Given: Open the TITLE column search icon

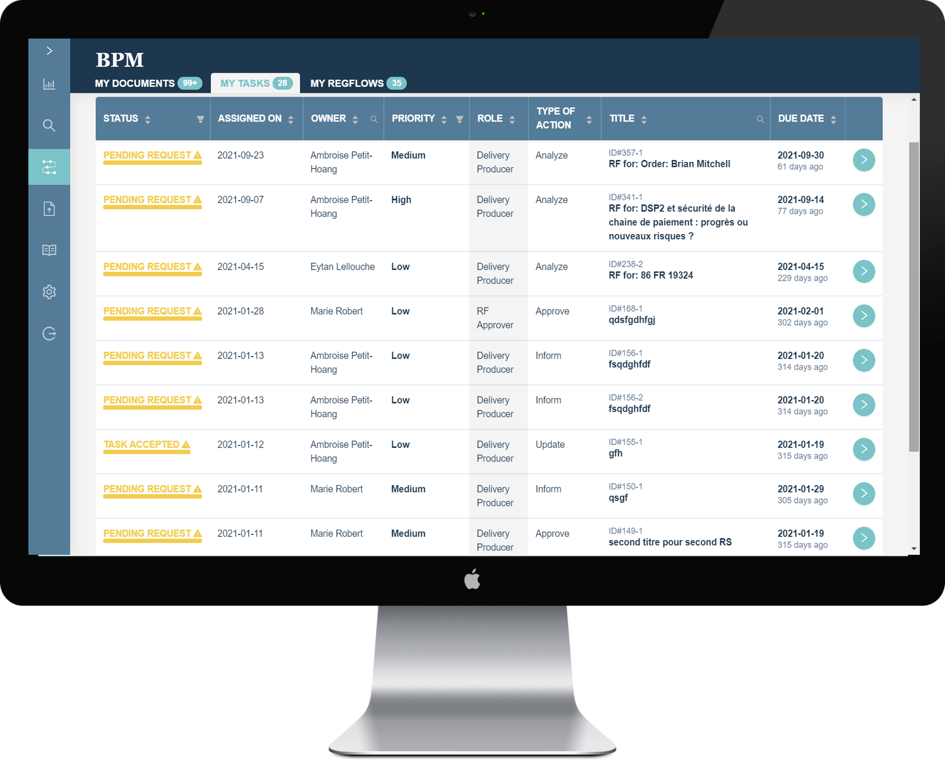Looking at the screenshot, I should pyautogui.click(x=760, y=119).
